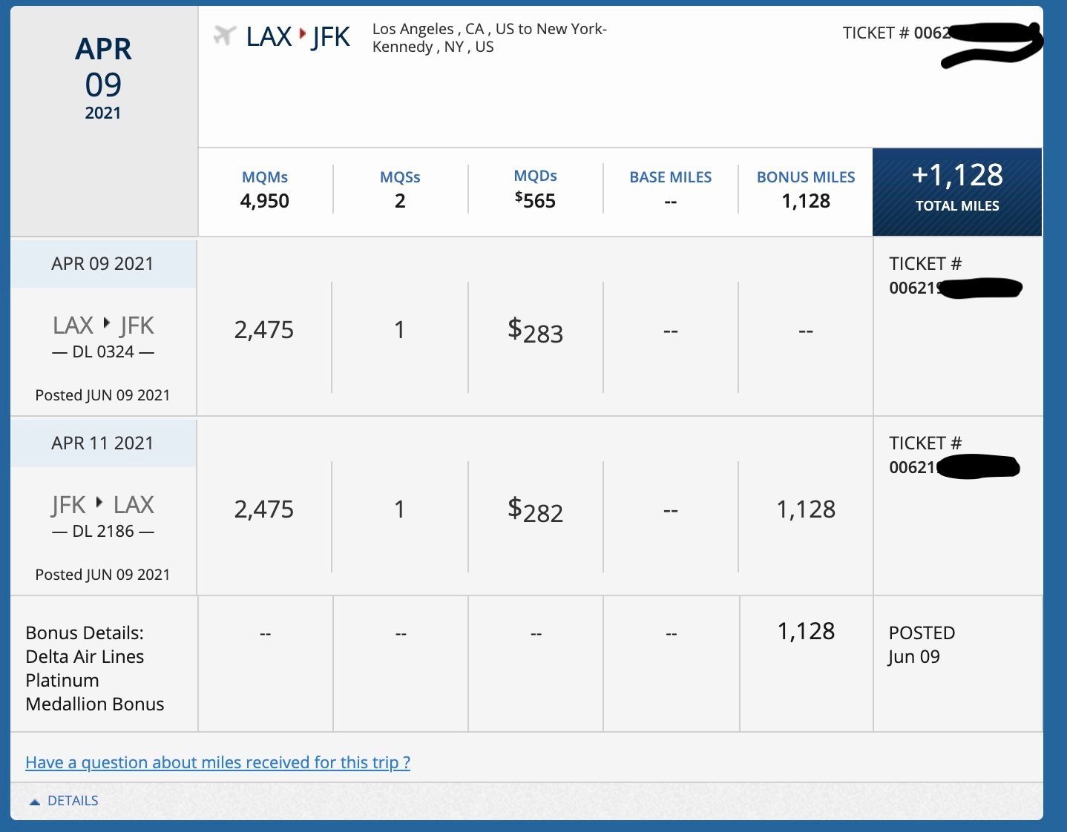Click the $283 MQDs value
Image resolution: width=1067 pixels, height=832 pixels.
[x=535, y=331]
